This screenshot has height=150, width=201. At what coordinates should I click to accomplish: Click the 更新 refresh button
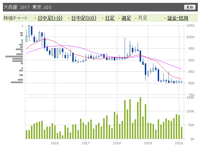click(x=190, y=7)
